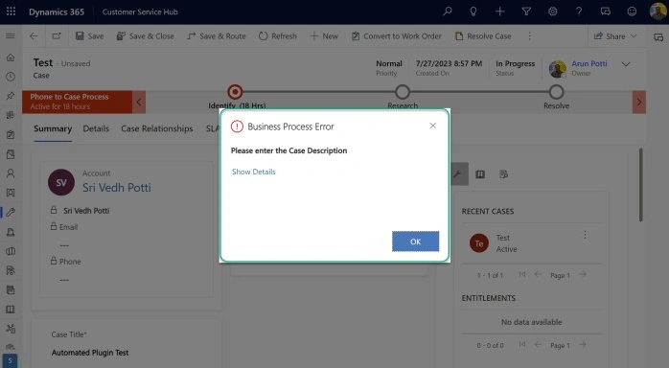
Task: Open the user profile picture
Action: pyautogui.click(x=657, y=11)
